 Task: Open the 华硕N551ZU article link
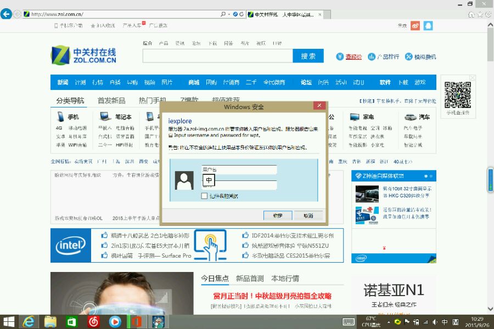290,246
